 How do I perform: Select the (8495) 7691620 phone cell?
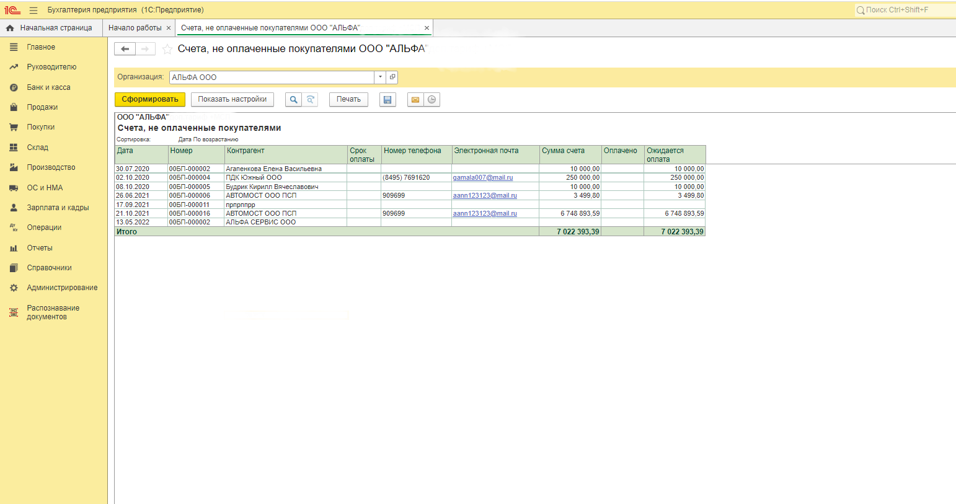click(416, 177)
